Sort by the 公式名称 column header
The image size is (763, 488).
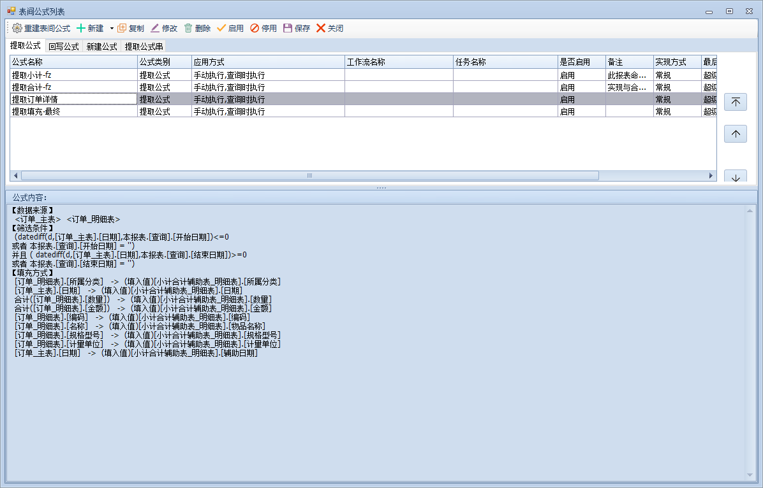click(x=73, y=62)
